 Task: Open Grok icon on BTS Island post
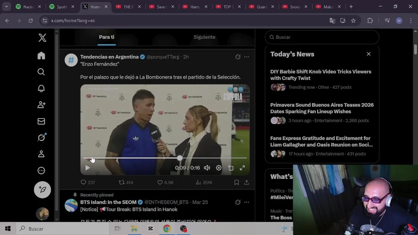238,202
